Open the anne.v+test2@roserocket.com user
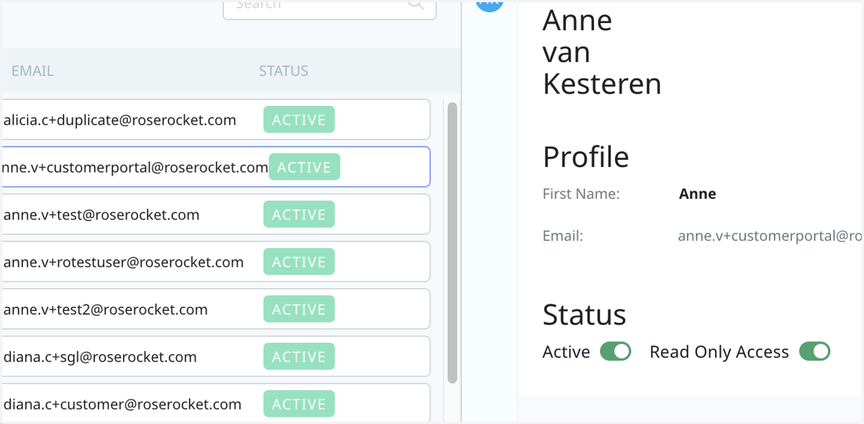 pyautogui.click(x=215, y=310)
